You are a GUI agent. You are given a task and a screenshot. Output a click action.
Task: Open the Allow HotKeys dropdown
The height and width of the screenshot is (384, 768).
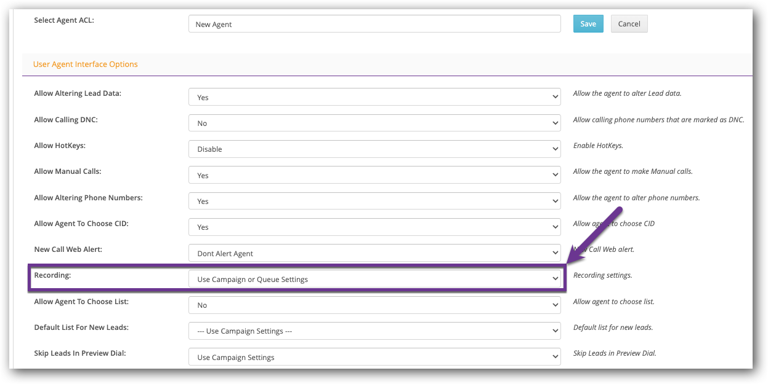pos(374,149)
